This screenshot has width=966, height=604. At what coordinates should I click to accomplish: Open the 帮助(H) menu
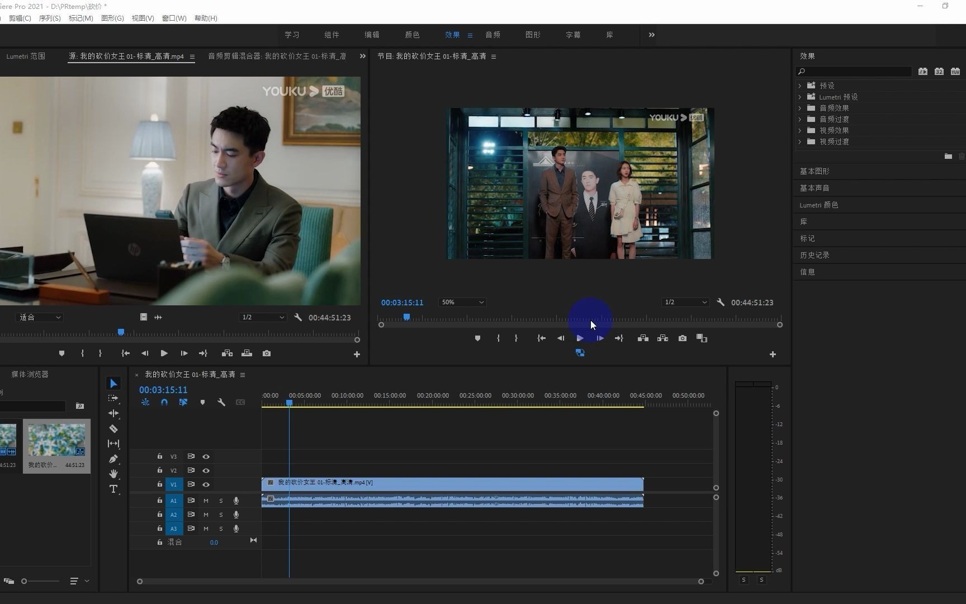(206, 18)
